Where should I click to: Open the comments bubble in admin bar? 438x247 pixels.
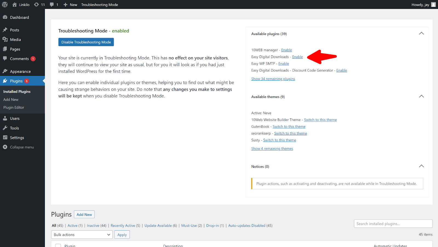pos(52,5)
